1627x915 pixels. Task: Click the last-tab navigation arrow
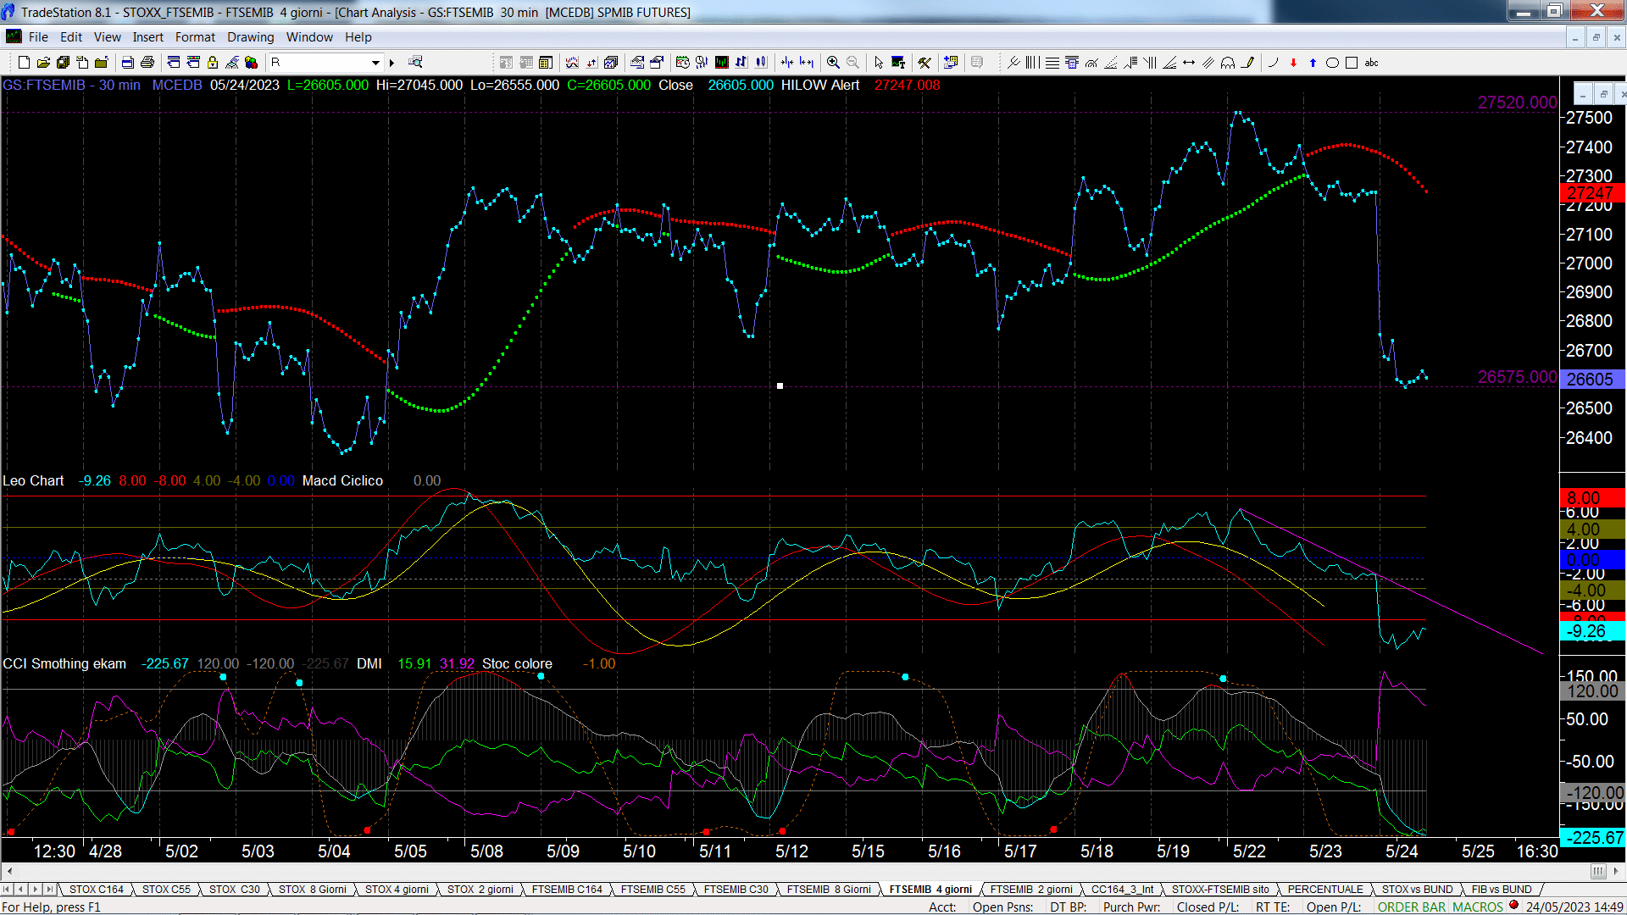tap(50, 890)
